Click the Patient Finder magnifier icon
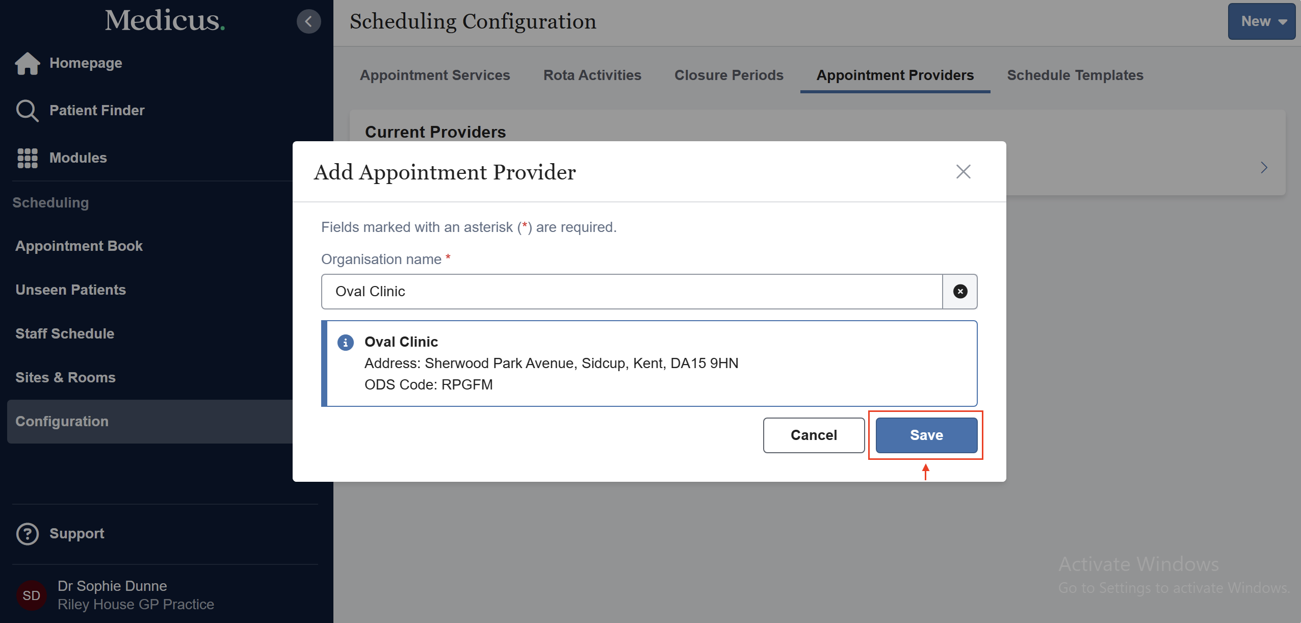The height and width of the screenshot is (623, 1301). 27,111
